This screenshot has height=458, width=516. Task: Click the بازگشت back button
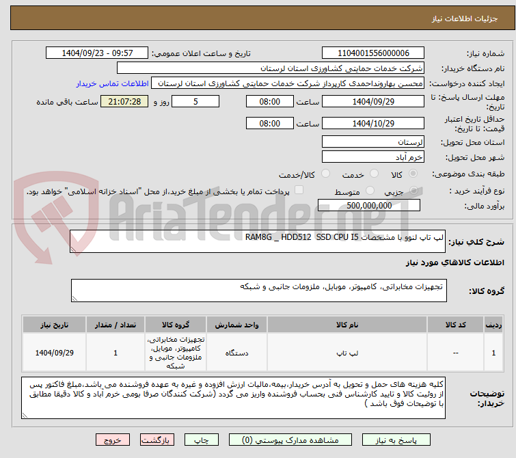point(157,440)
